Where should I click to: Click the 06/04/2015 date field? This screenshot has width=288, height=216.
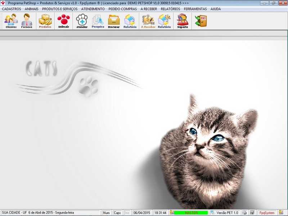point(142,213)
